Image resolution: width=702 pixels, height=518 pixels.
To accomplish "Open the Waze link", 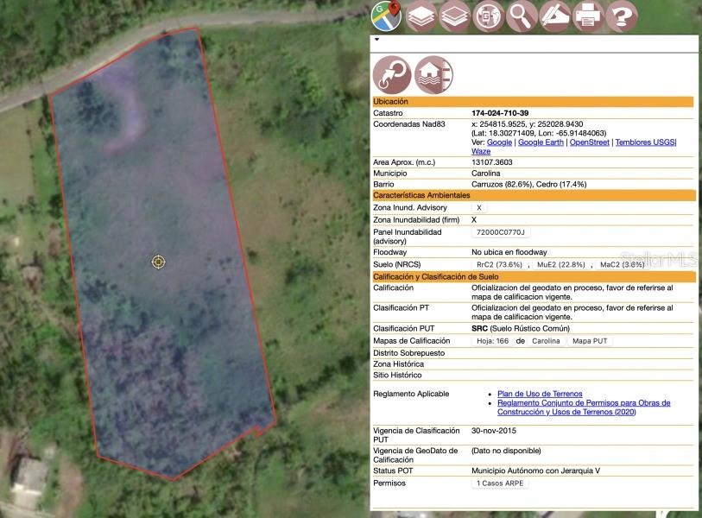I will pyautogui.click(x=480, y=152).
